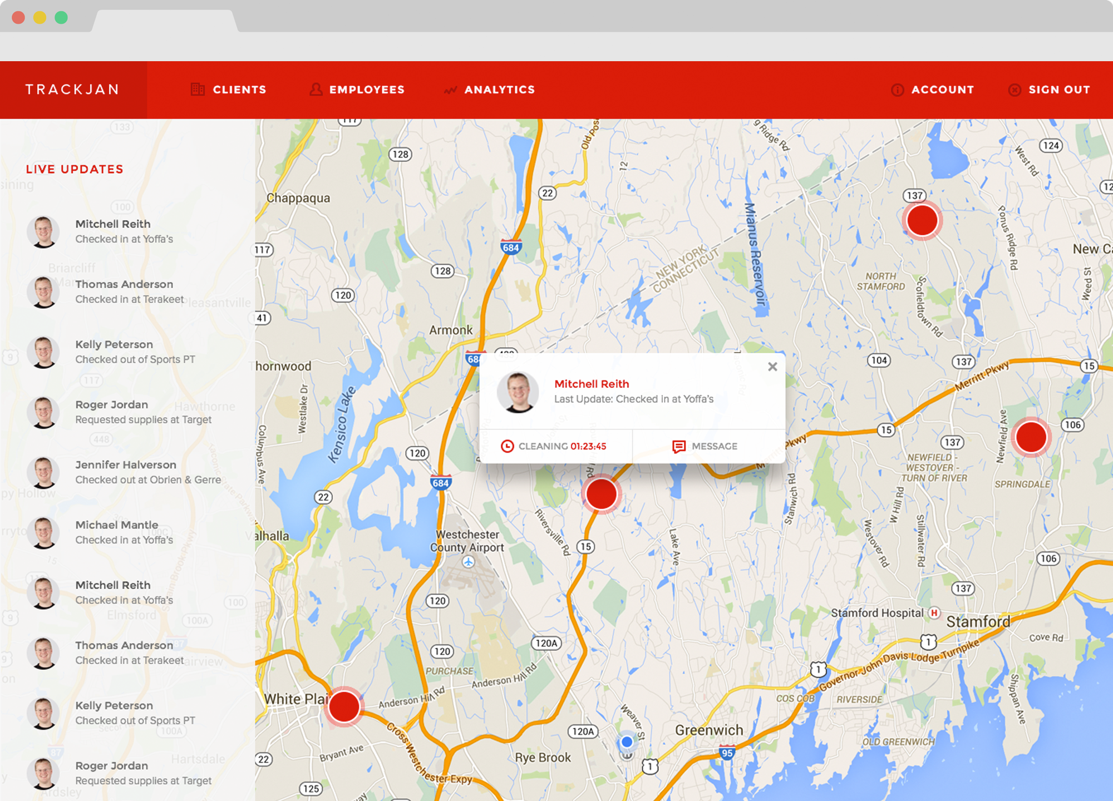This screenshot has width=1113, height=801.
Task: Click the message speech bubble icon
Action: click(x=678, y=447)
